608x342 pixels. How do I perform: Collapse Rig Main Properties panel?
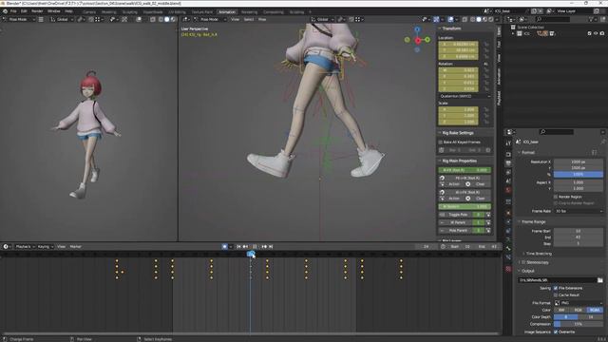[459, 161]
